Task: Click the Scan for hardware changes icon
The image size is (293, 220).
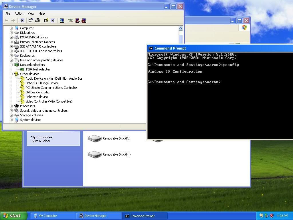Action: [x=62, y=20]
